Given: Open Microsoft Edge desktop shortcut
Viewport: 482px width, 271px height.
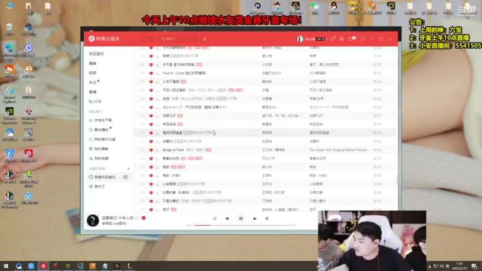Looking at the screenshot, I should [x=9, y=53].
